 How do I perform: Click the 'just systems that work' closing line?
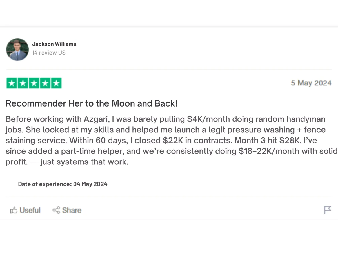coord(84,162)
